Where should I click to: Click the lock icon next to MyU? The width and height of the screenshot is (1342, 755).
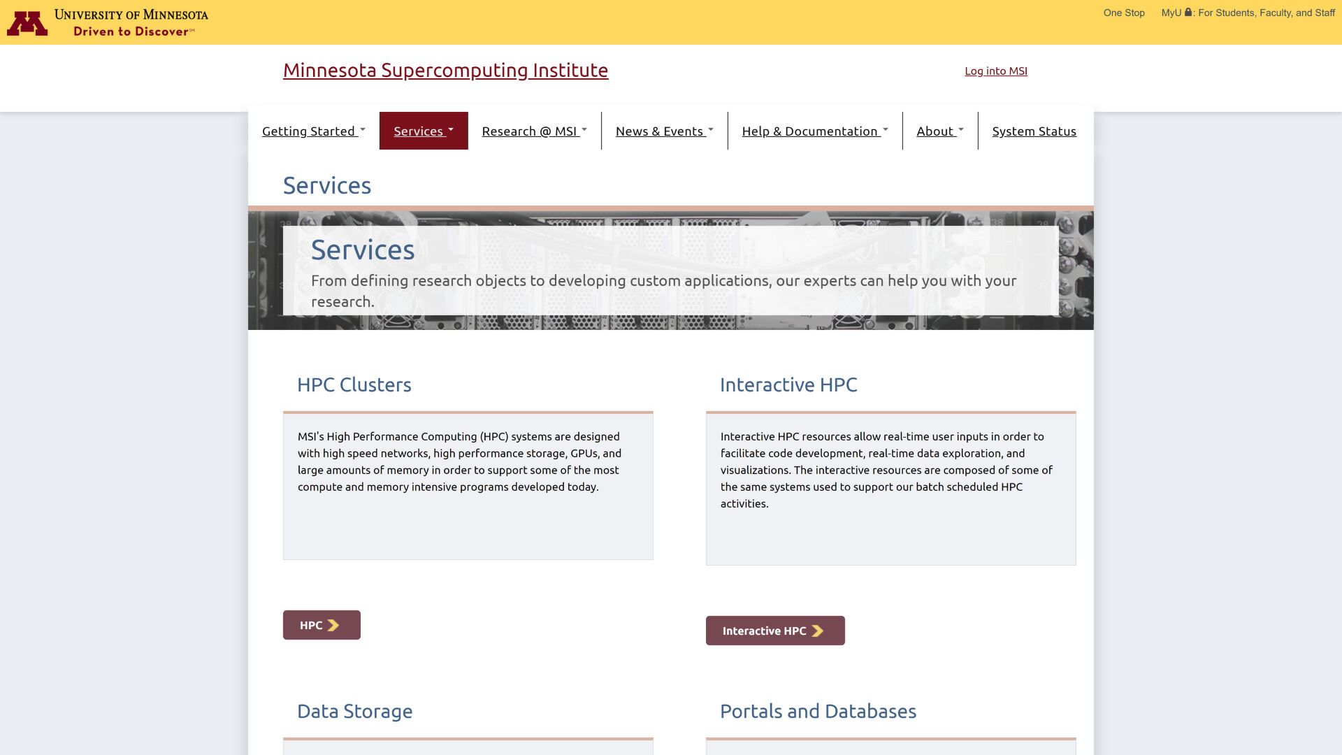click(1188, 12)
